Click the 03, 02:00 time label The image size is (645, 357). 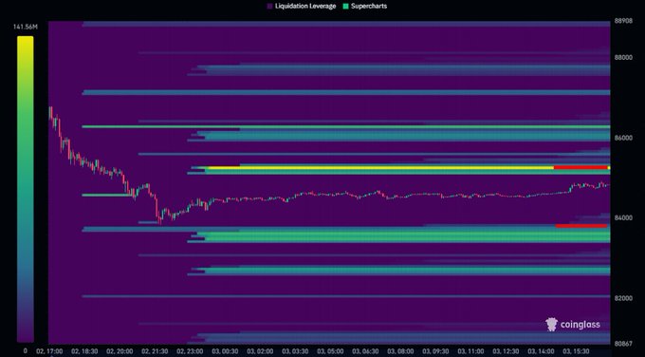(261, 351)
